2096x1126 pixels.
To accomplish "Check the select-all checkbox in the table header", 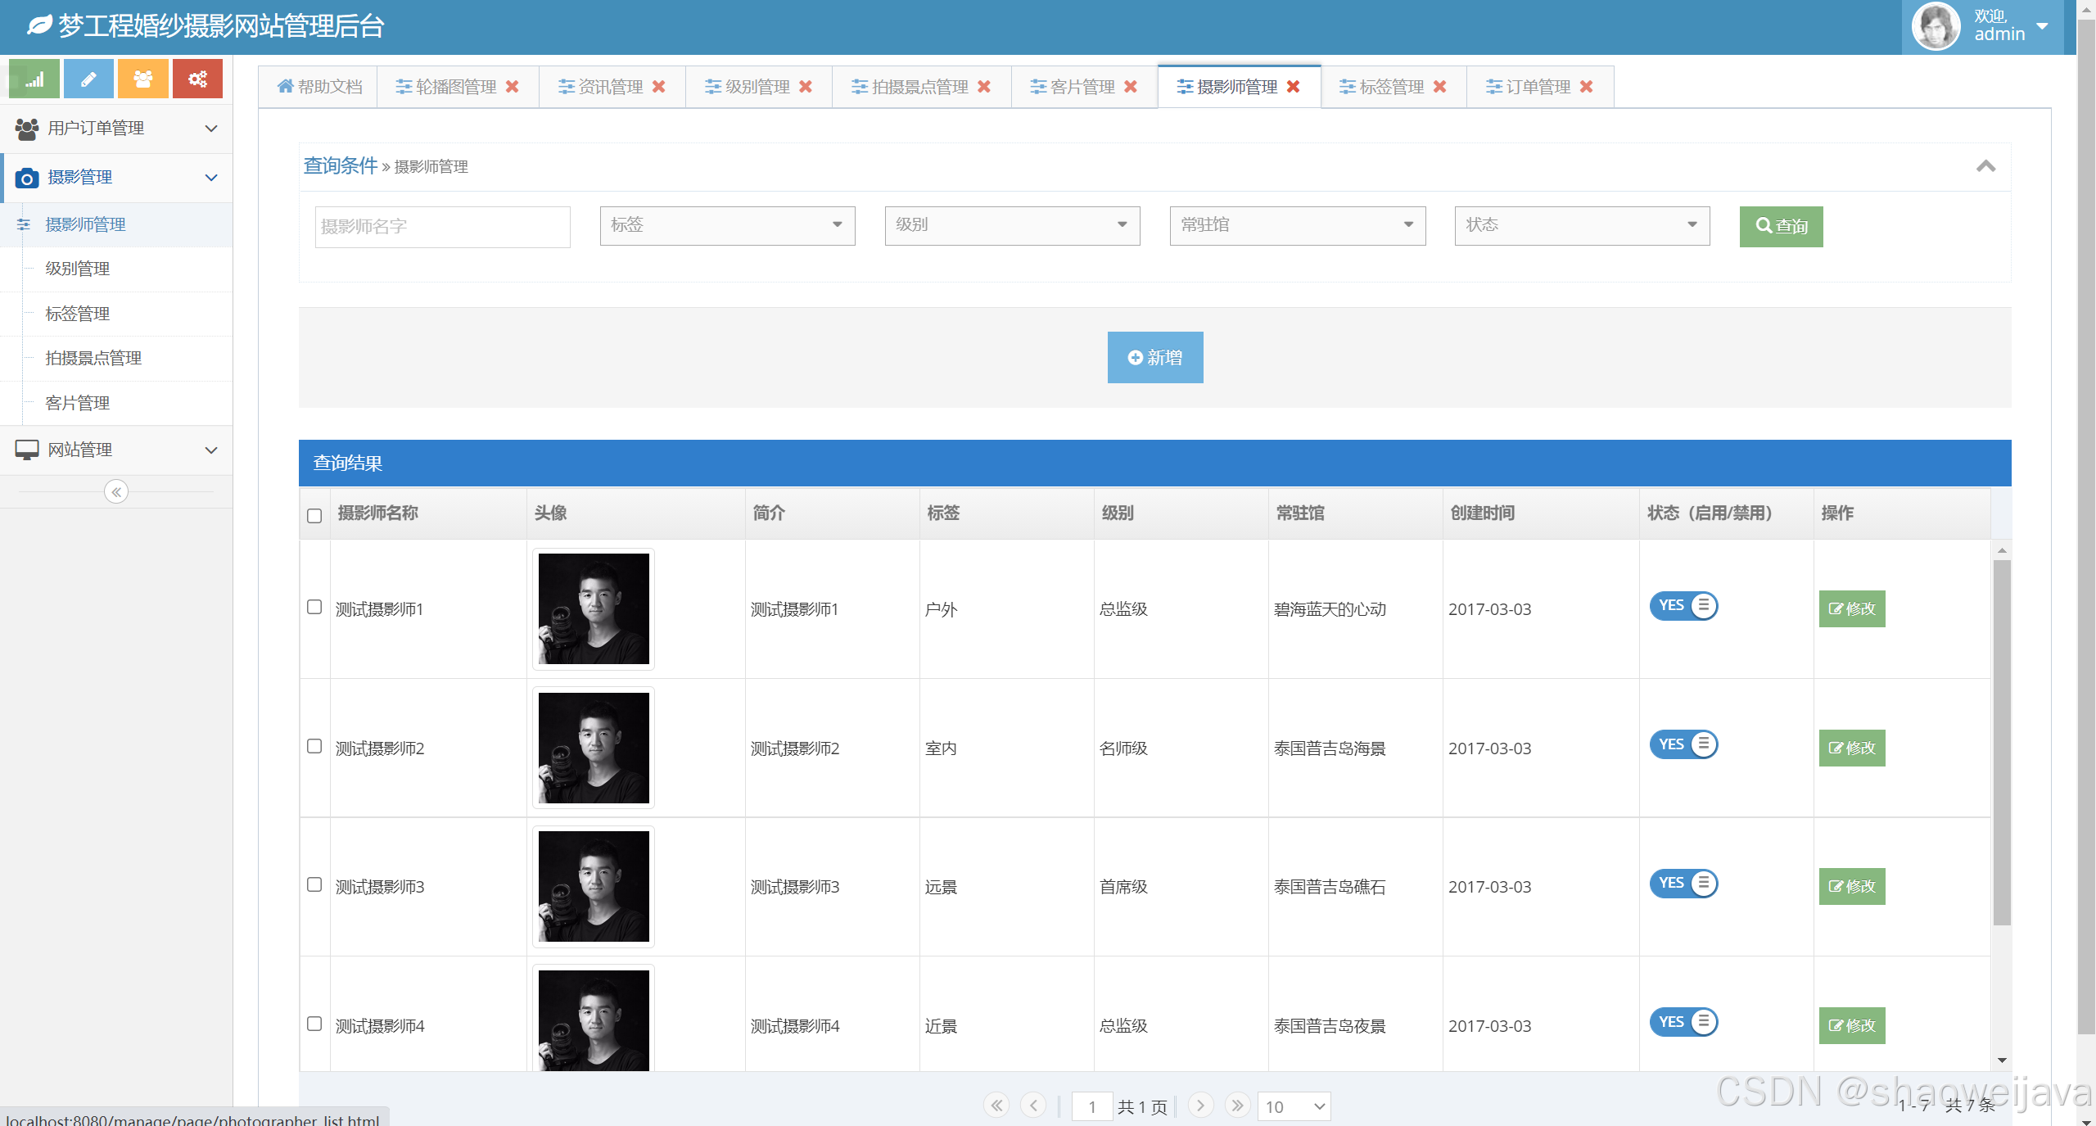I will click(x=314, y=516).
